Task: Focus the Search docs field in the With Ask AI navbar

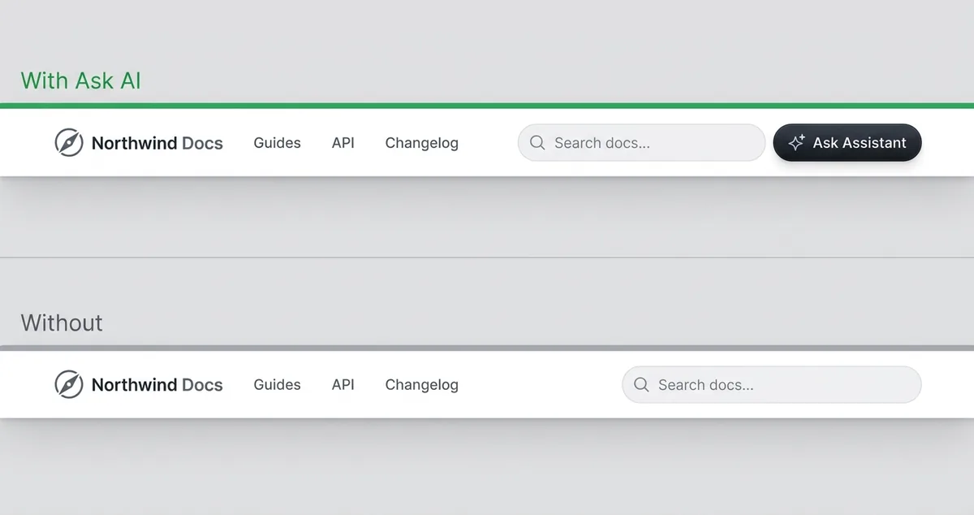Action: pyautogui.click(x=641, y=143)
